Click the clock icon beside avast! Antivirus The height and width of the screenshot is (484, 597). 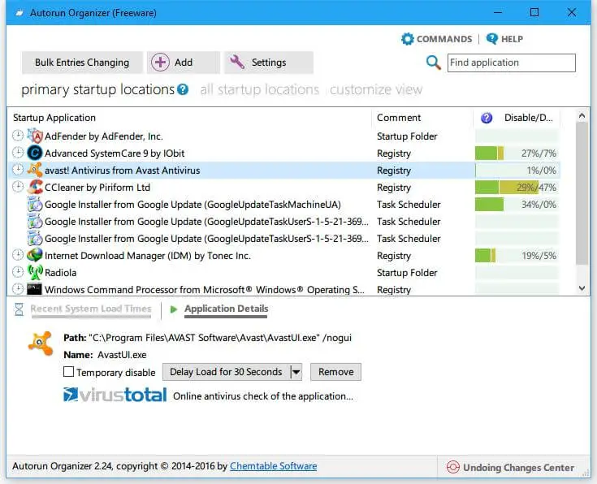tap(18, 170)
